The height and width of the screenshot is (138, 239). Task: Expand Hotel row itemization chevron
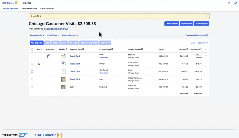pyautogui.click(x=206, y=56)
